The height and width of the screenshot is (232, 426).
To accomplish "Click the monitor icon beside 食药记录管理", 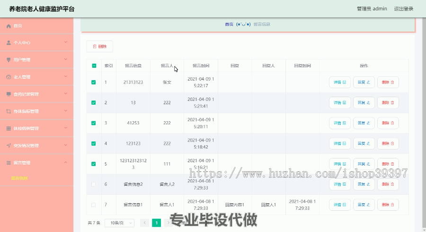I will 9,94.
